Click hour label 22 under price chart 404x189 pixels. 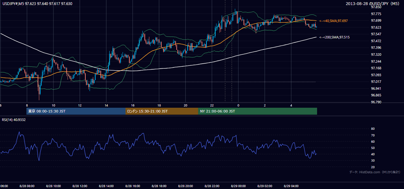(x=212, y=105)
